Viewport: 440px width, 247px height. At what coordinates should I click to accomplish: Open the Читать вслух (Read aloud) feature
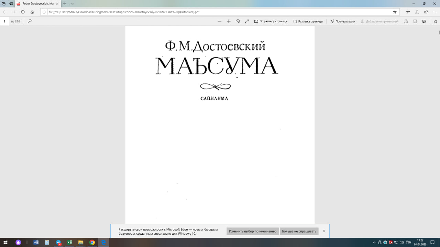(342, 21)
